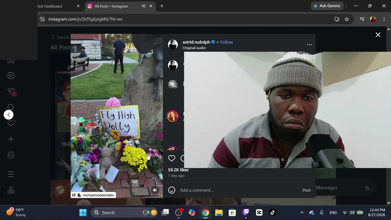Screen dimensions: 391x220
Task: Follow astrid.rudolph
Action: 227,42
